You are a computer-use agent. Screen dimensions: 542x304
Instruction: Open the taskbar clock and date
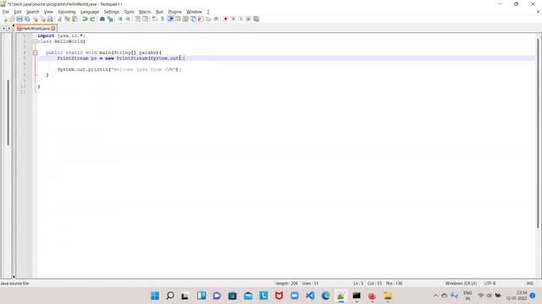point(517,296)
